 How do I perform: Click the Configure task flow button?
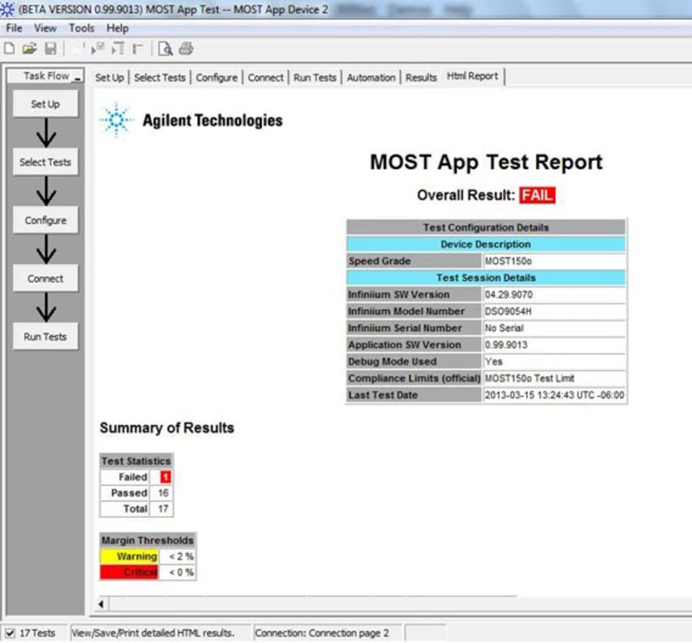[45, 220]
